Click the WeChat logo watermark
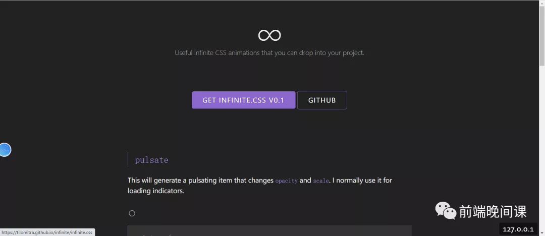The width and height of the screenshot is (545, 236). [446, 211]
